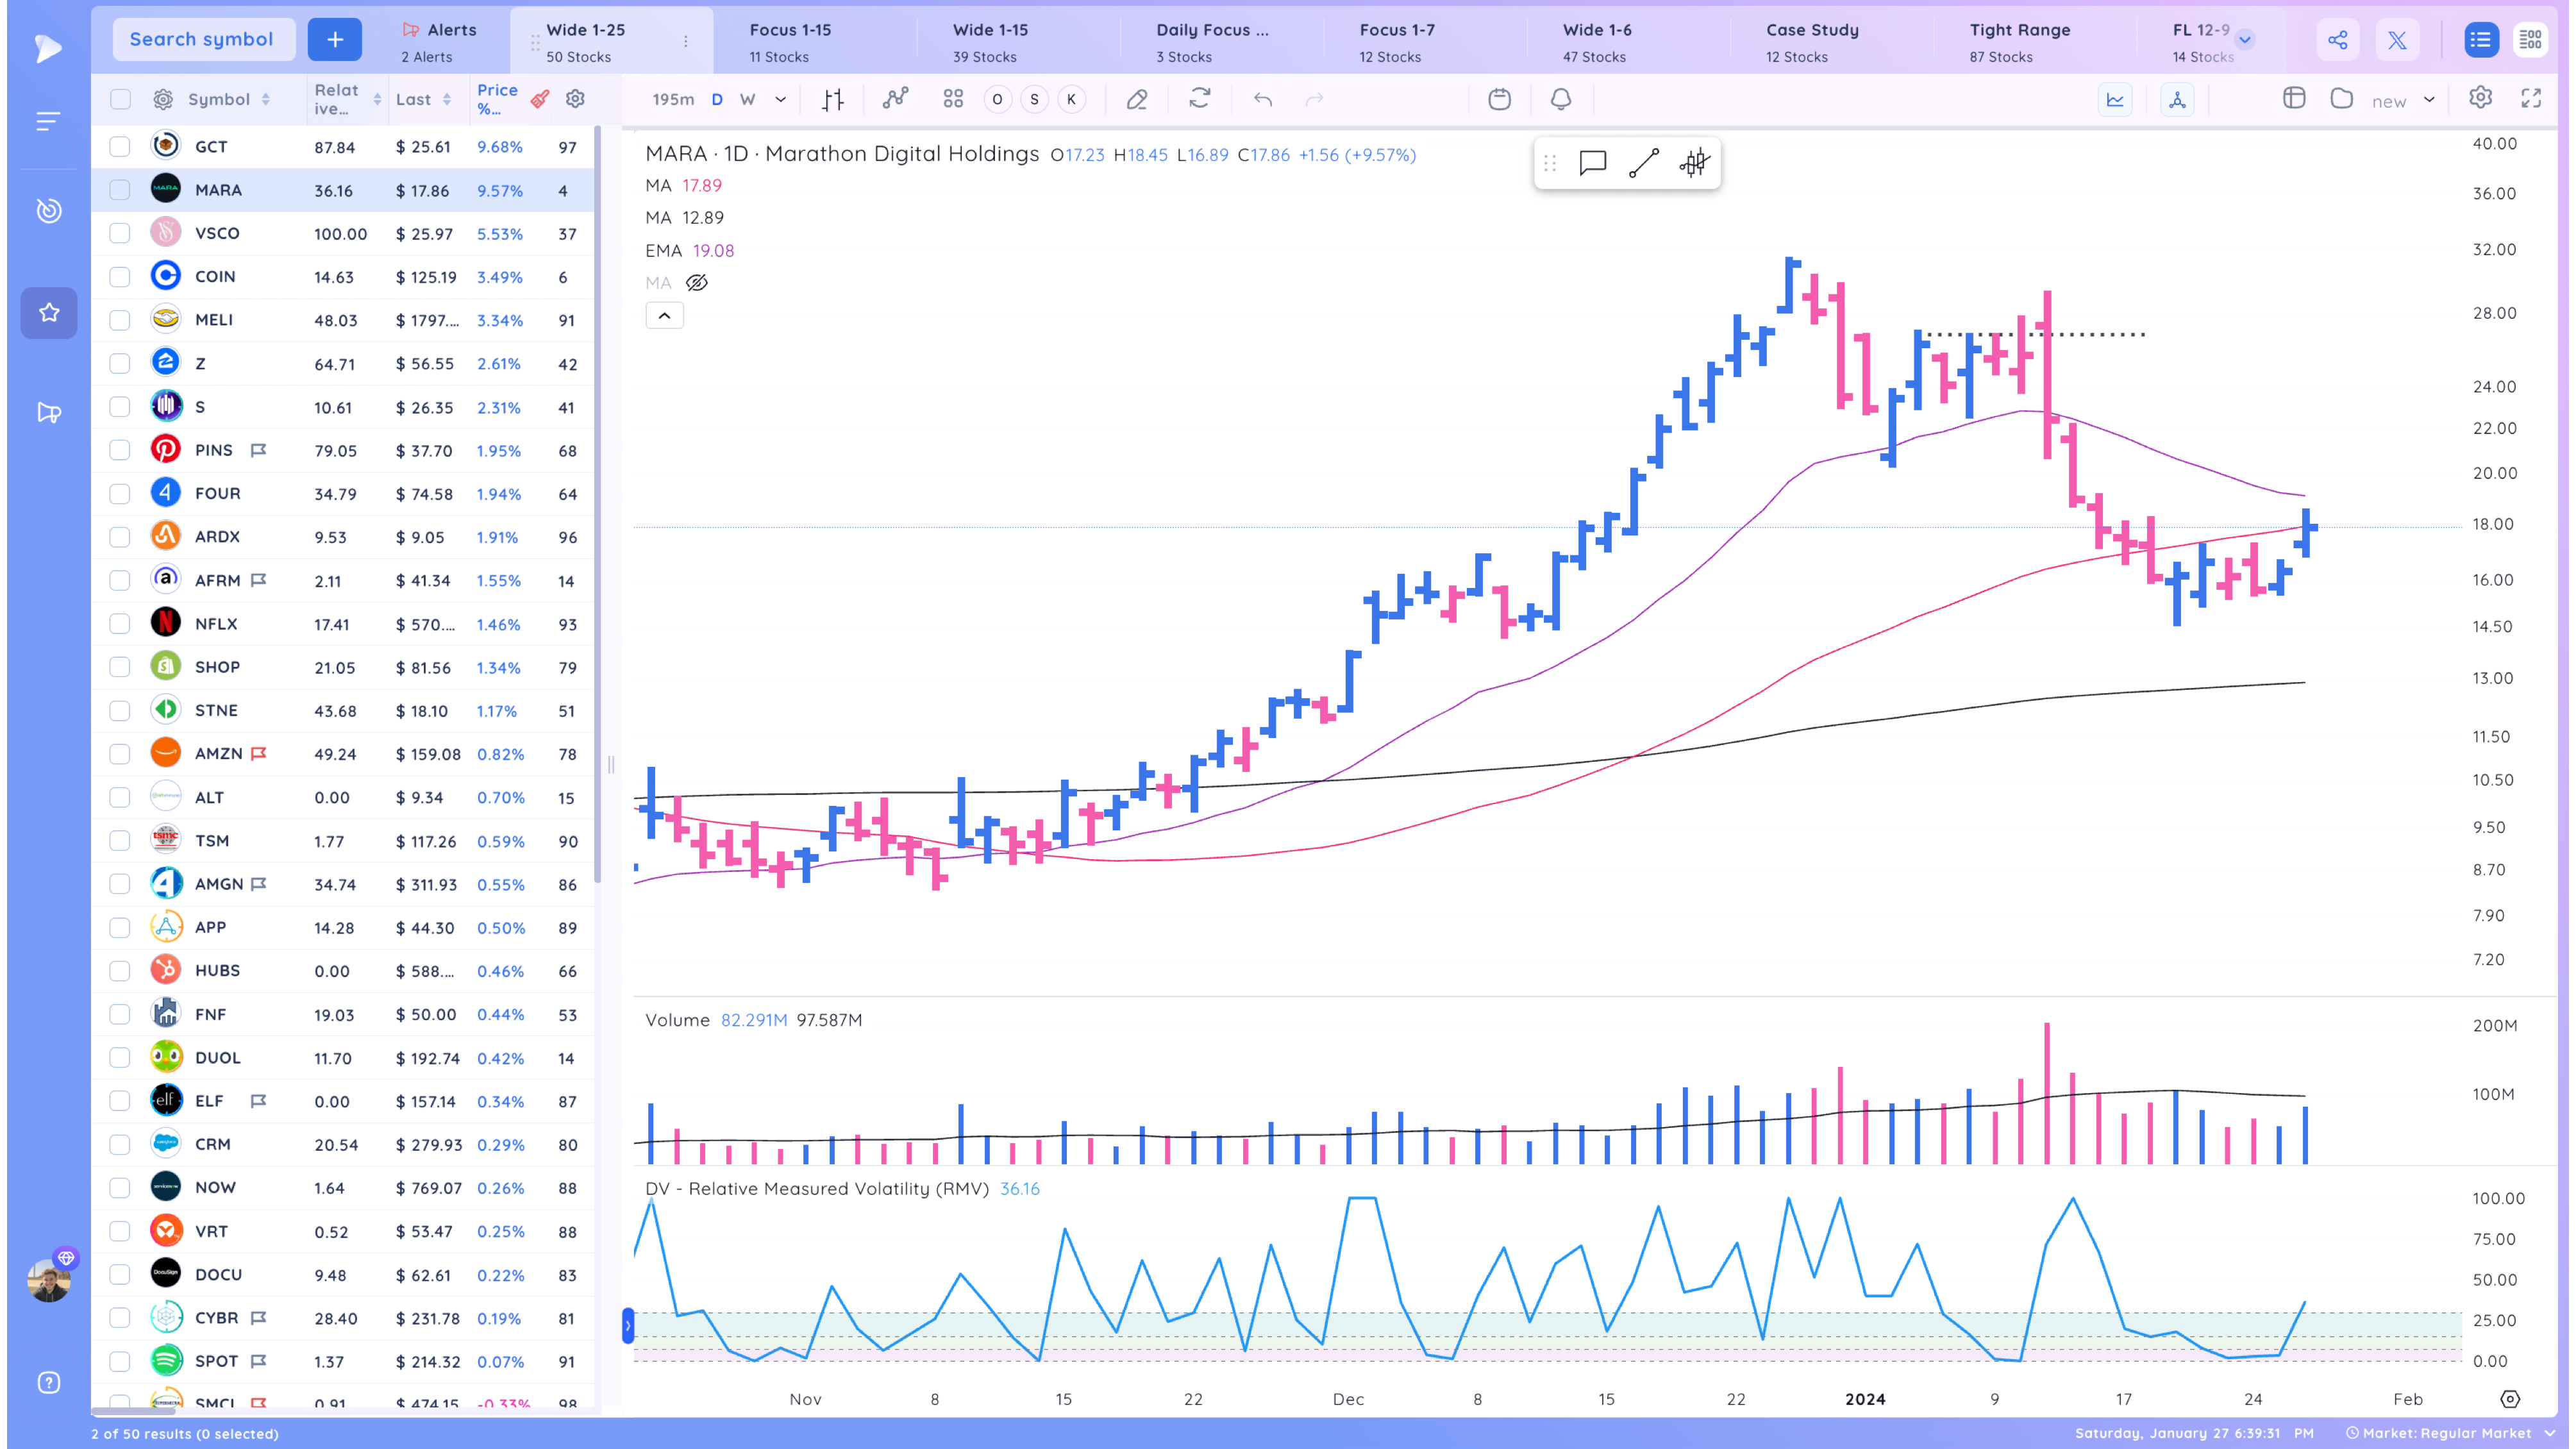
Task: Open the calendar date picker icon
Action: (1499, 99)
